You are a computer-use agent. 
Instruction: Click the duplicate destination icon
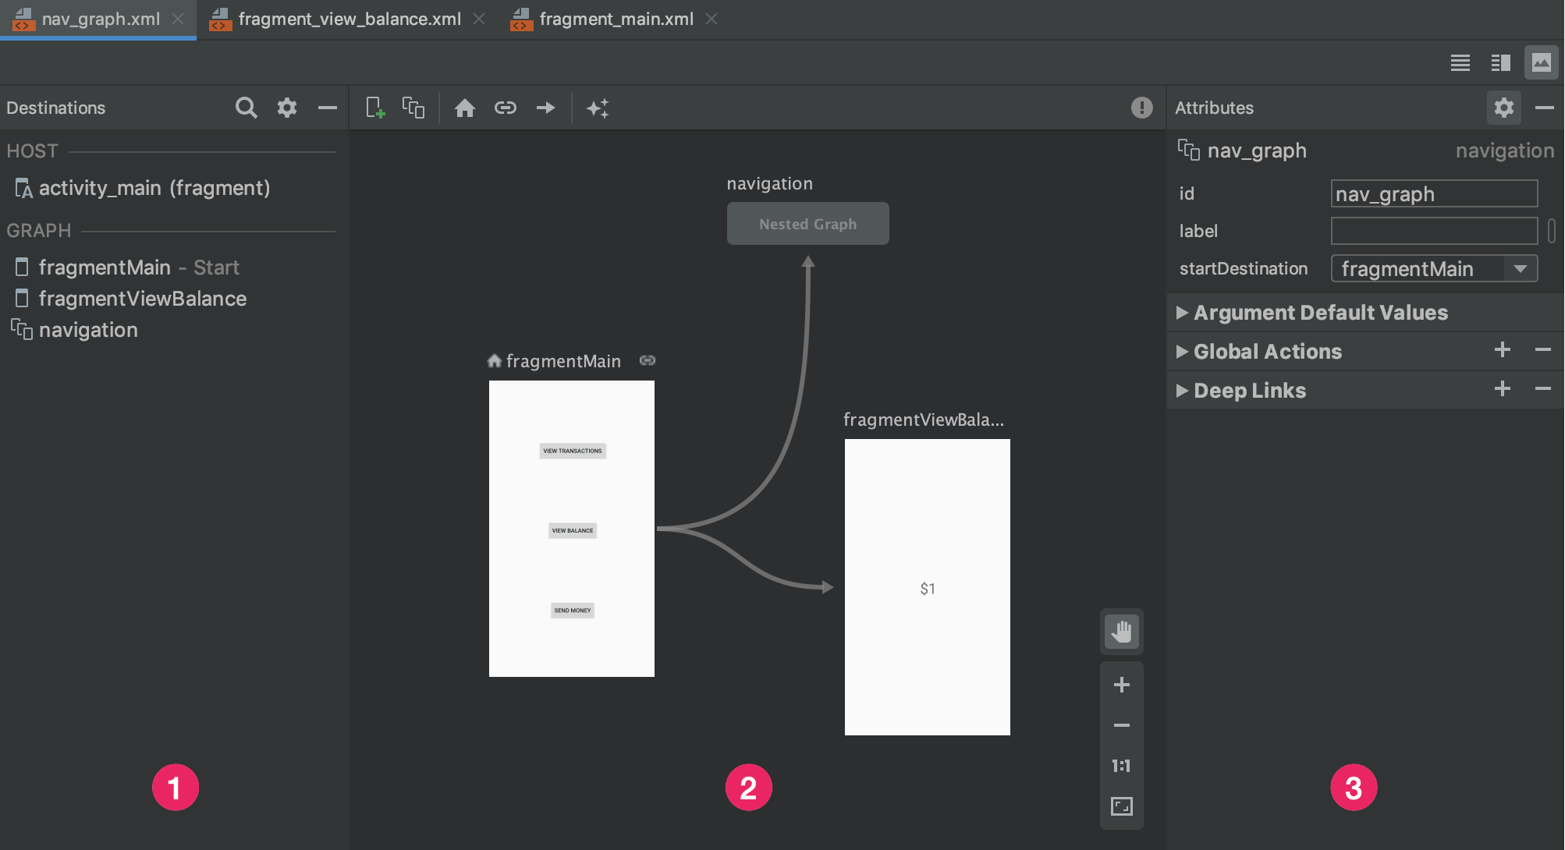413,109
